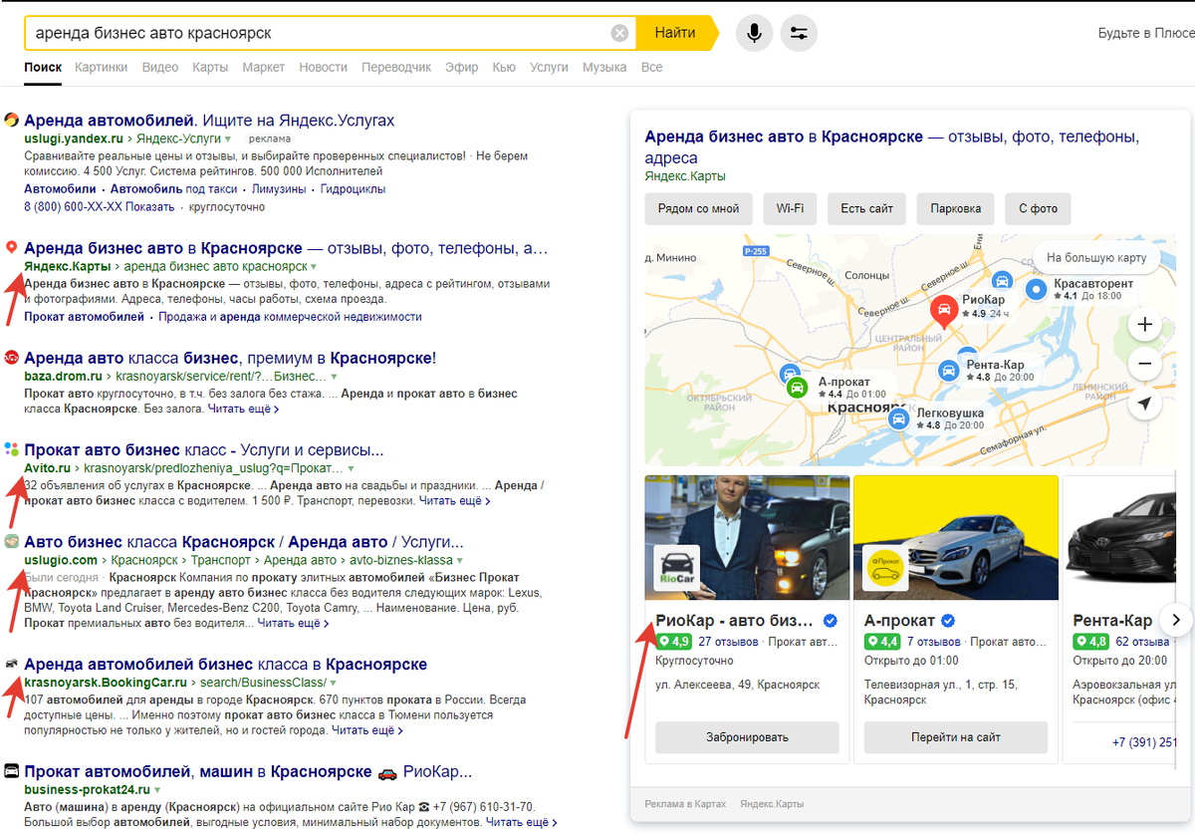Select the Легковушка map marker
1195x835 pixels.
click(x=899, y=419)
